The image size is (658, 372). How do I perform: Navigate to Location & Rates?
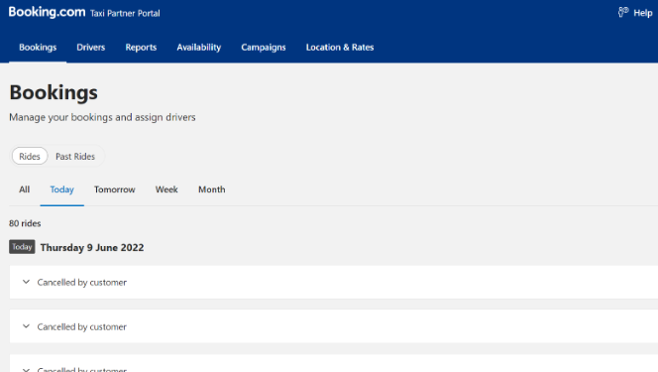340,47
